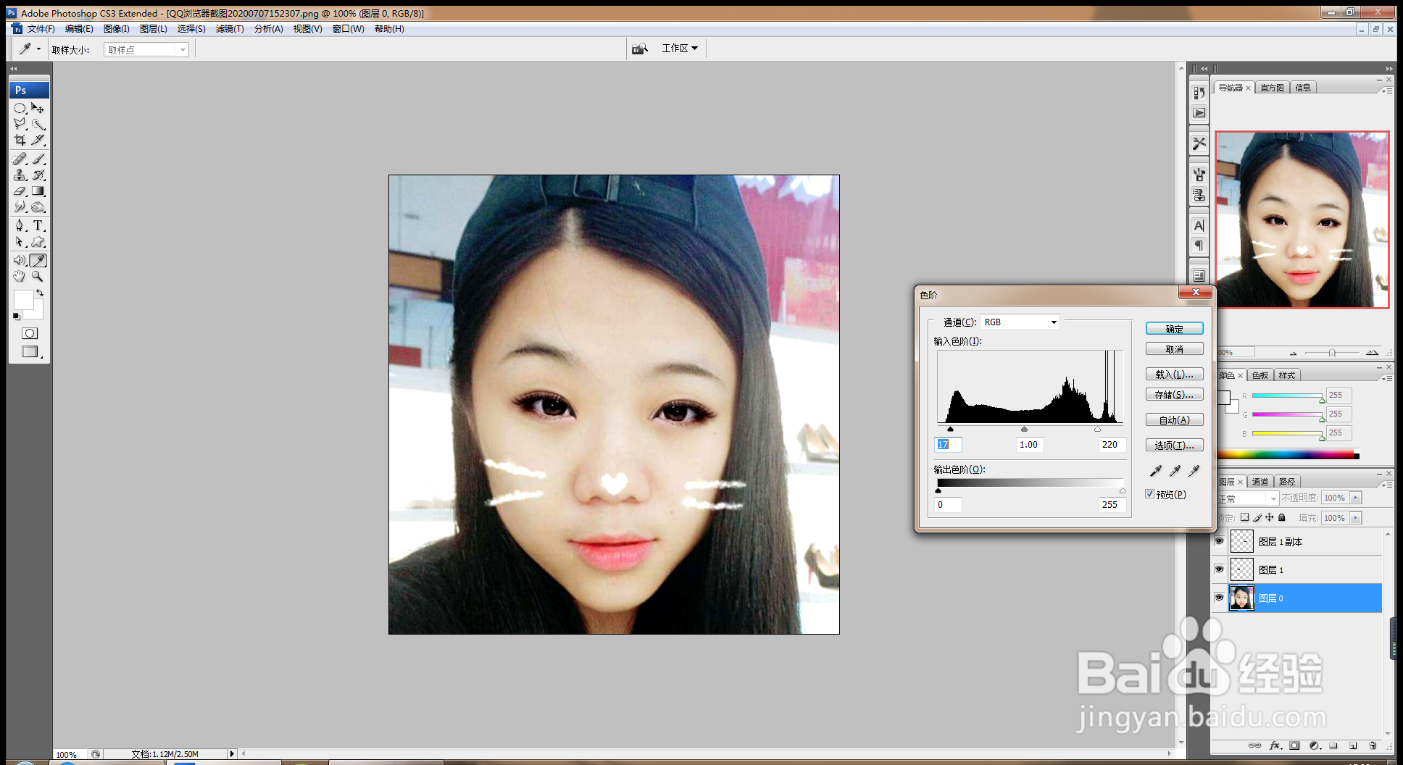This screenshot has width=1403, height=765.
Task: Open the 图像(I) menu
Action: point(116,29)
